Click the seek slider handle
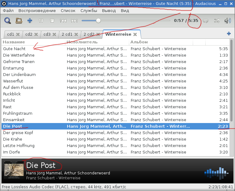 pos(98,21)
